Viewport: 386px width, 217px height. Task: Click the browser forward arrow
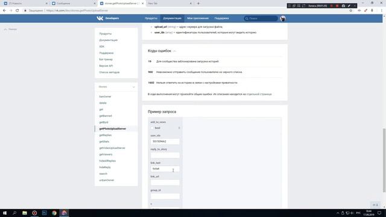(11, 11)
